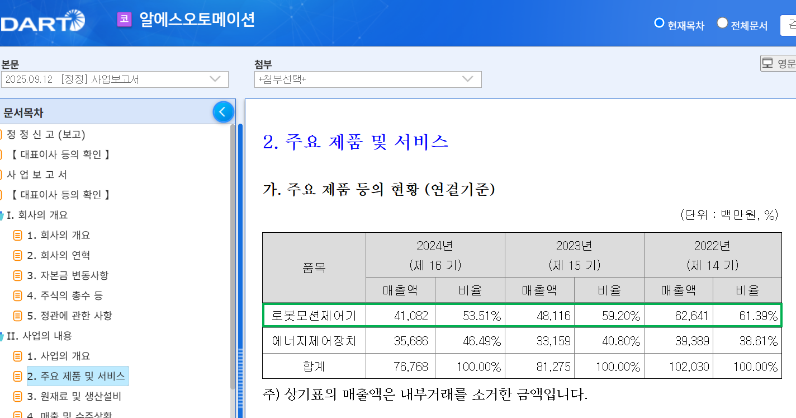
Task: Collapse the 문서목차 sidebar panel
Action: 223,111
